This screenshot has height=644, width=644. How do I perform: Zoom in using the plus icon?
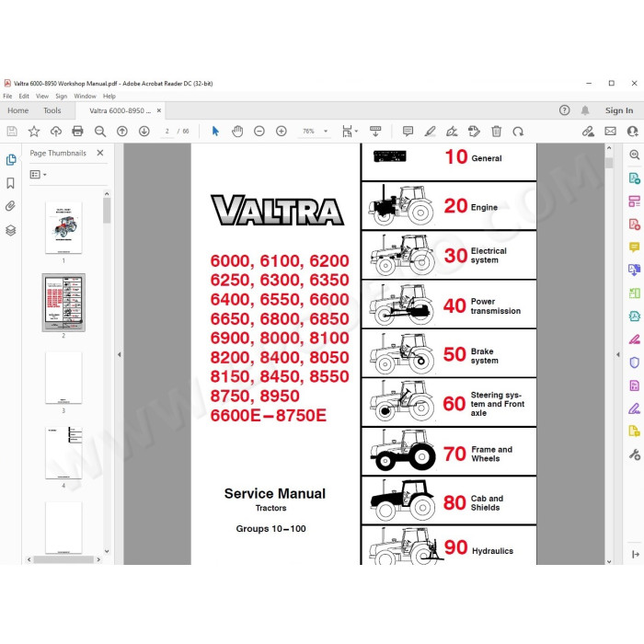(282, 132)
